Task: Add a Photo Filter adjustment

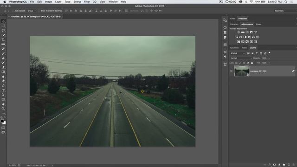Action: [x=249, y=37]
